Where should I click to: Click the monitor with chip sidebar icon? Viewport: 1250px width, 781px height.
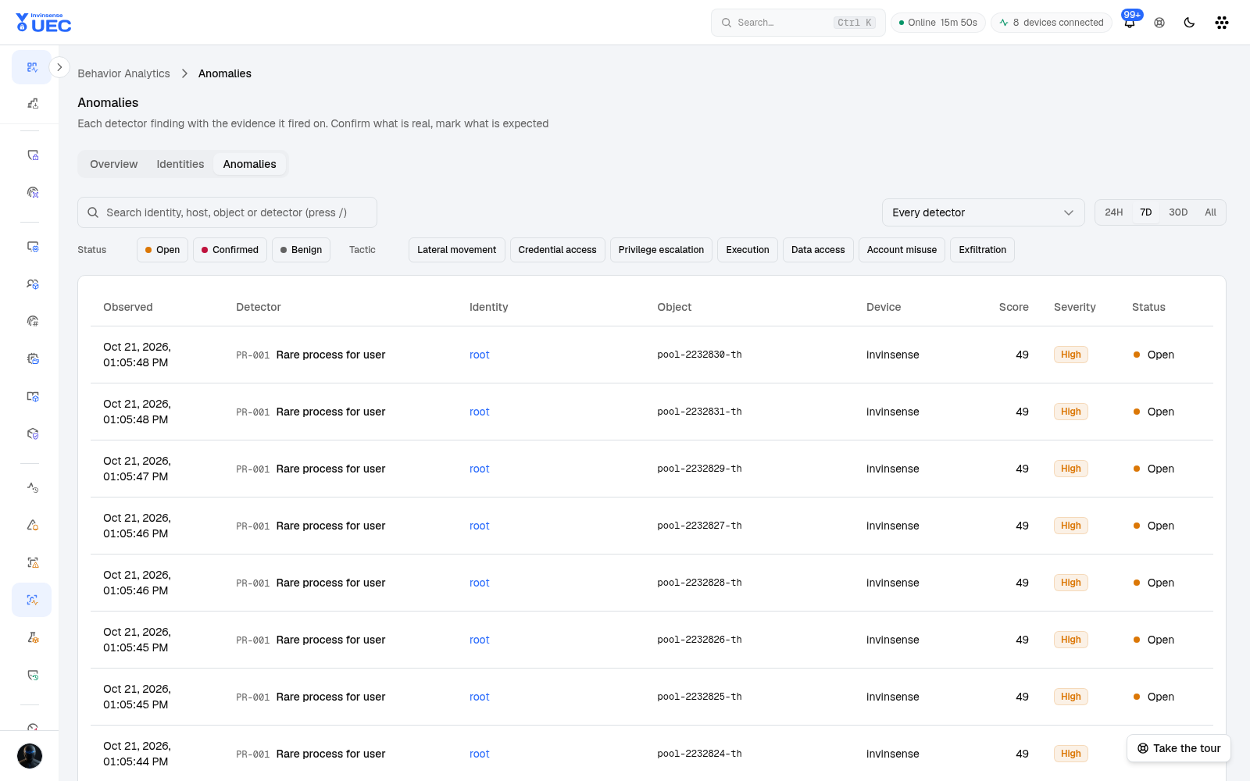[32, 246]
